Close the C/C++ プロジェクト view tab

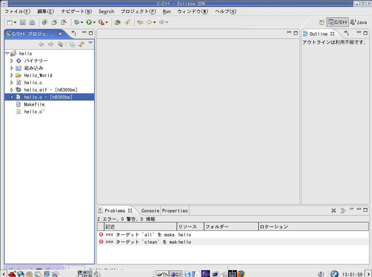(60, 34)
